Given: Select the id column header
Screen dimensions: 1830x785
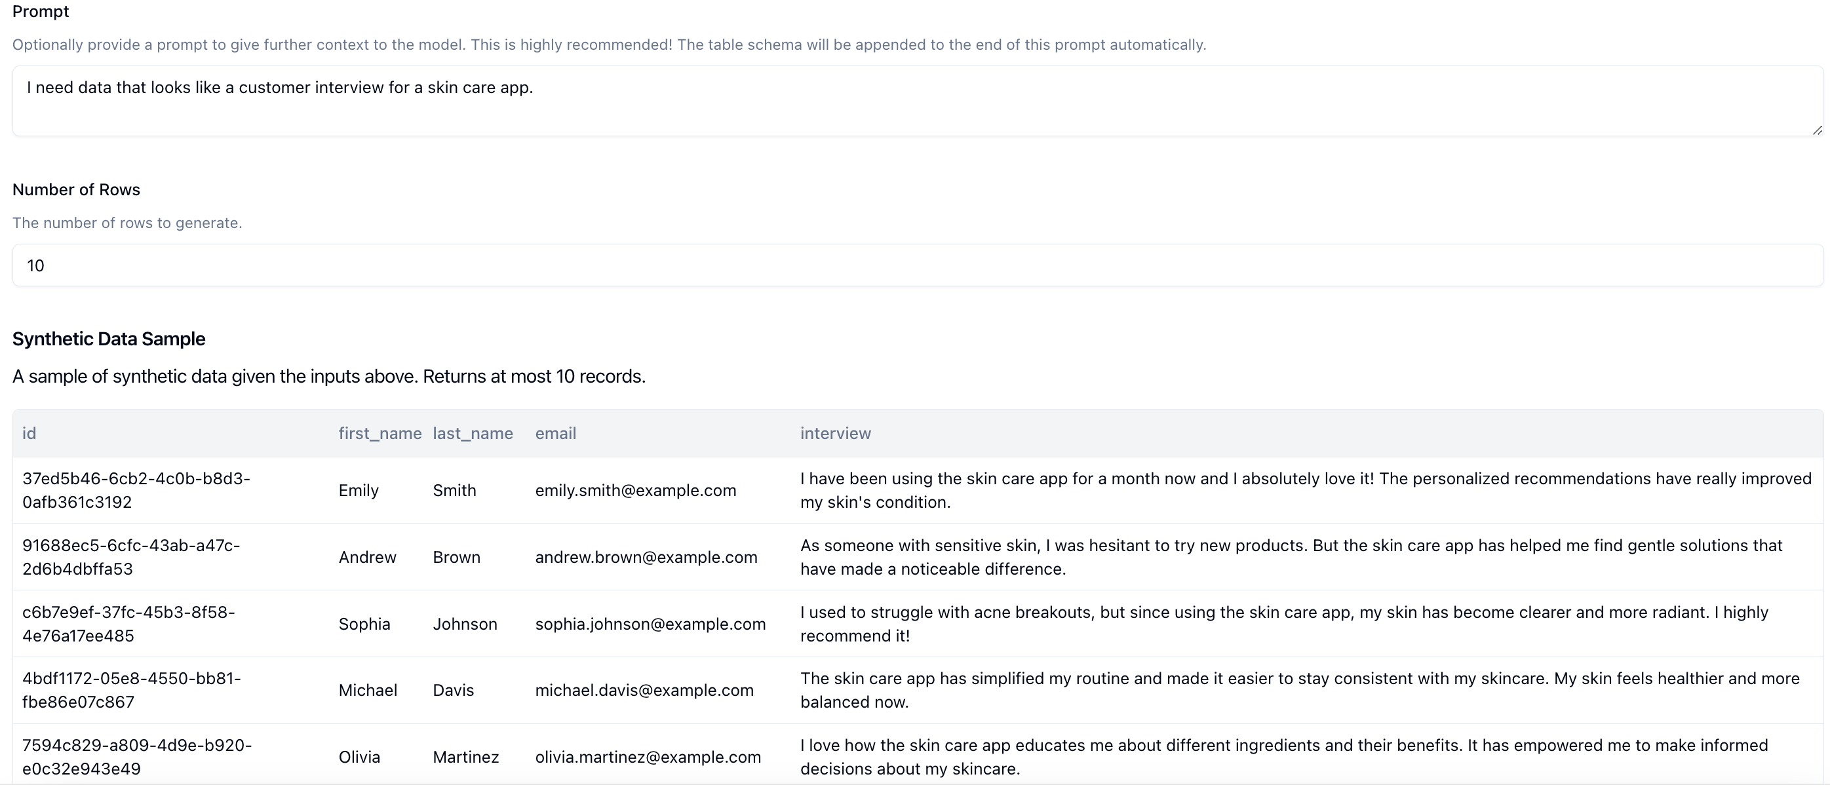Looking at the screenshot, I should click(29, 433).
